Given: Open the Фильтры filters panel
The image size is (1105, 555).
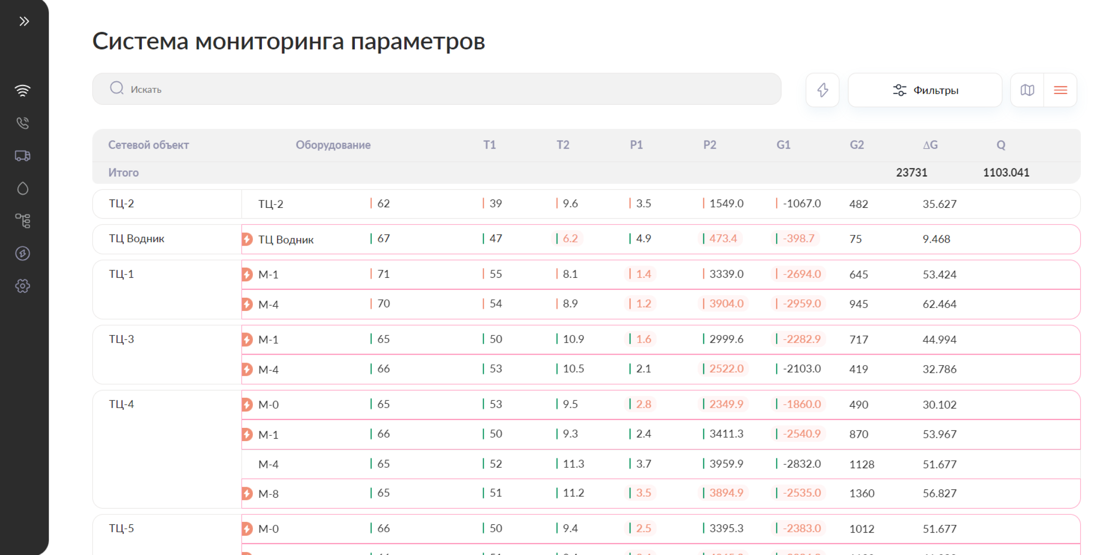Looking at the screenshot, I should pyautogui.click(x=925, y=90).
